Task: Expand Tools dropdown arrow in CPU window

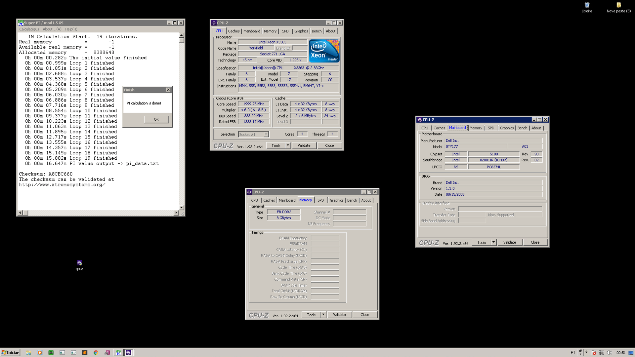Action: pos(288,146)
